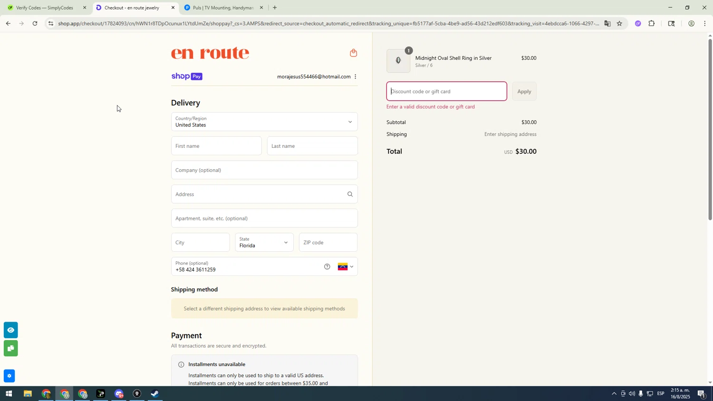Close the Verify Codes tab
713x401 pixels.
[85, 8]
